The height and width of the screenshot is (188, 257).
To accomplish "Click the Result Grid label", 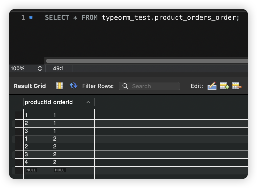I will 30,86.
